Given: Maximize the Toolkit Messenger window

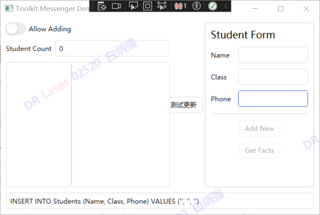Looking at the screenshot, I should click(281, 9).
